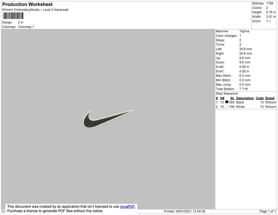This screenshot has height=215, width=278.
Task: Click the Max Jump value 6.2 mm
Action: [245, 84]
